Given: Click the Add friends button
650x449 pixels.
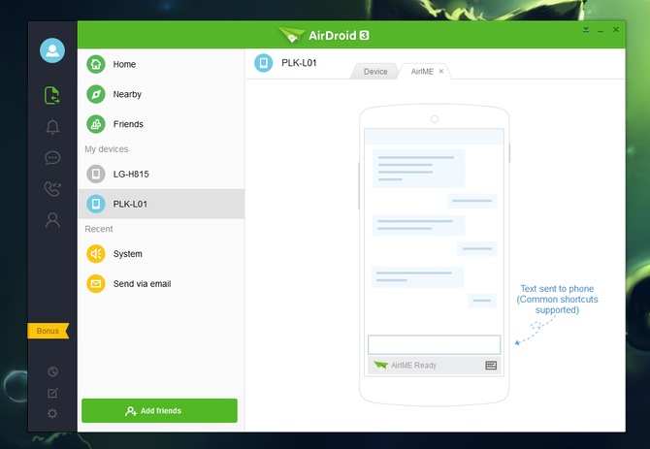Looking at the screenshot, I should [160, 410].
